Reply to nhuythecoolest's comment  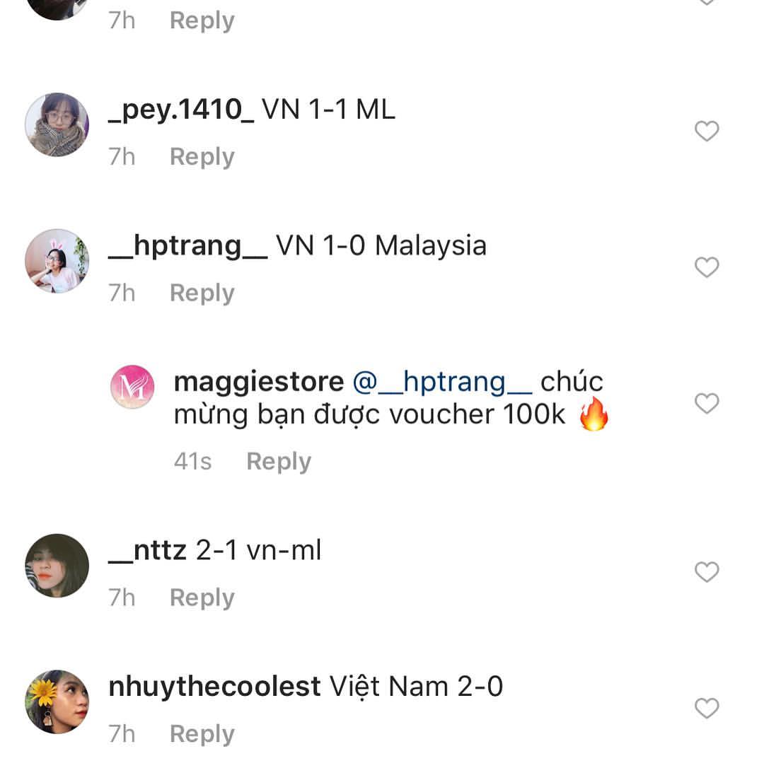click(x=202, y=734)
